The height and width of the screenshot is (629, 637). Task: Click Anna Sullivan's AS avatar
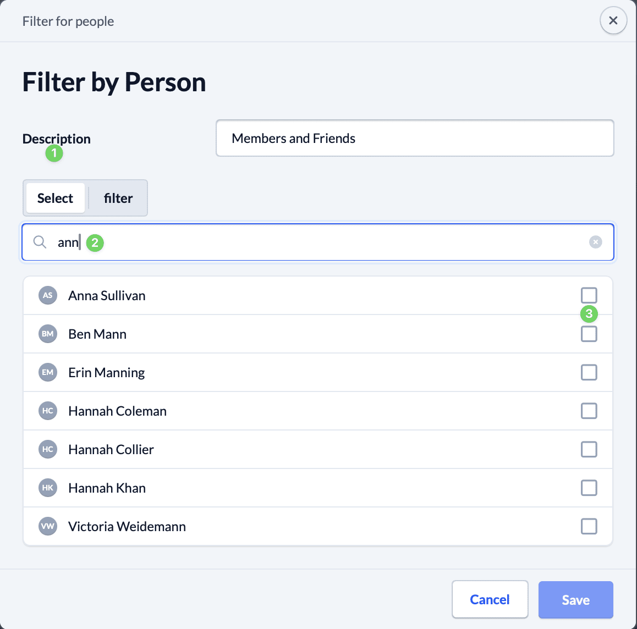[x=48, y=295]
